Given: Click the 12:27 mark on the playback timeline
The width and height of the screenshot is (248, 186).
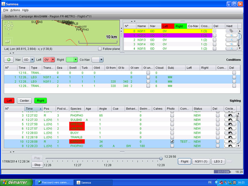Looking at the screenshot, I should [77, 165].
